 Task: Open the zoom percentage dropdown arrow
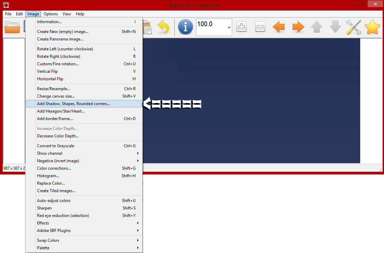click(x=229, y=28)
